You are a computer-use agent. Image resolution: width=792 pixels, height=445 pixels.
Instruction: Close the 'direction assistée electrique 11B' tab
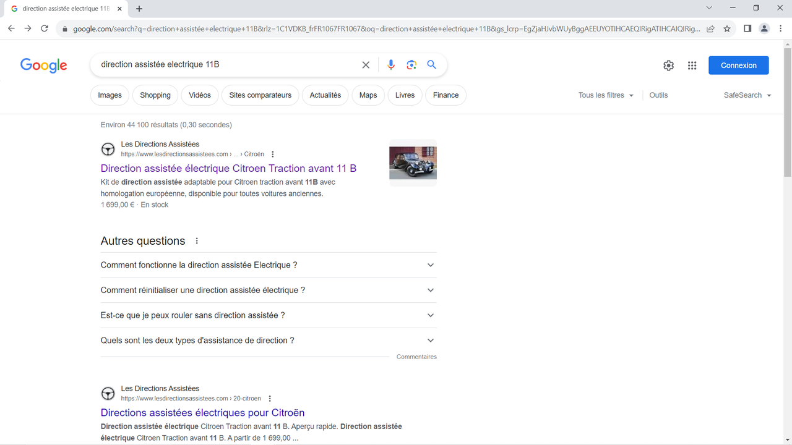(x=119, y=9)
